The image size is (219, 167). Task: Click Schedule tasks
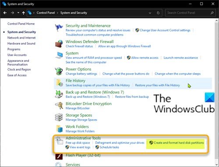point(109,147)
